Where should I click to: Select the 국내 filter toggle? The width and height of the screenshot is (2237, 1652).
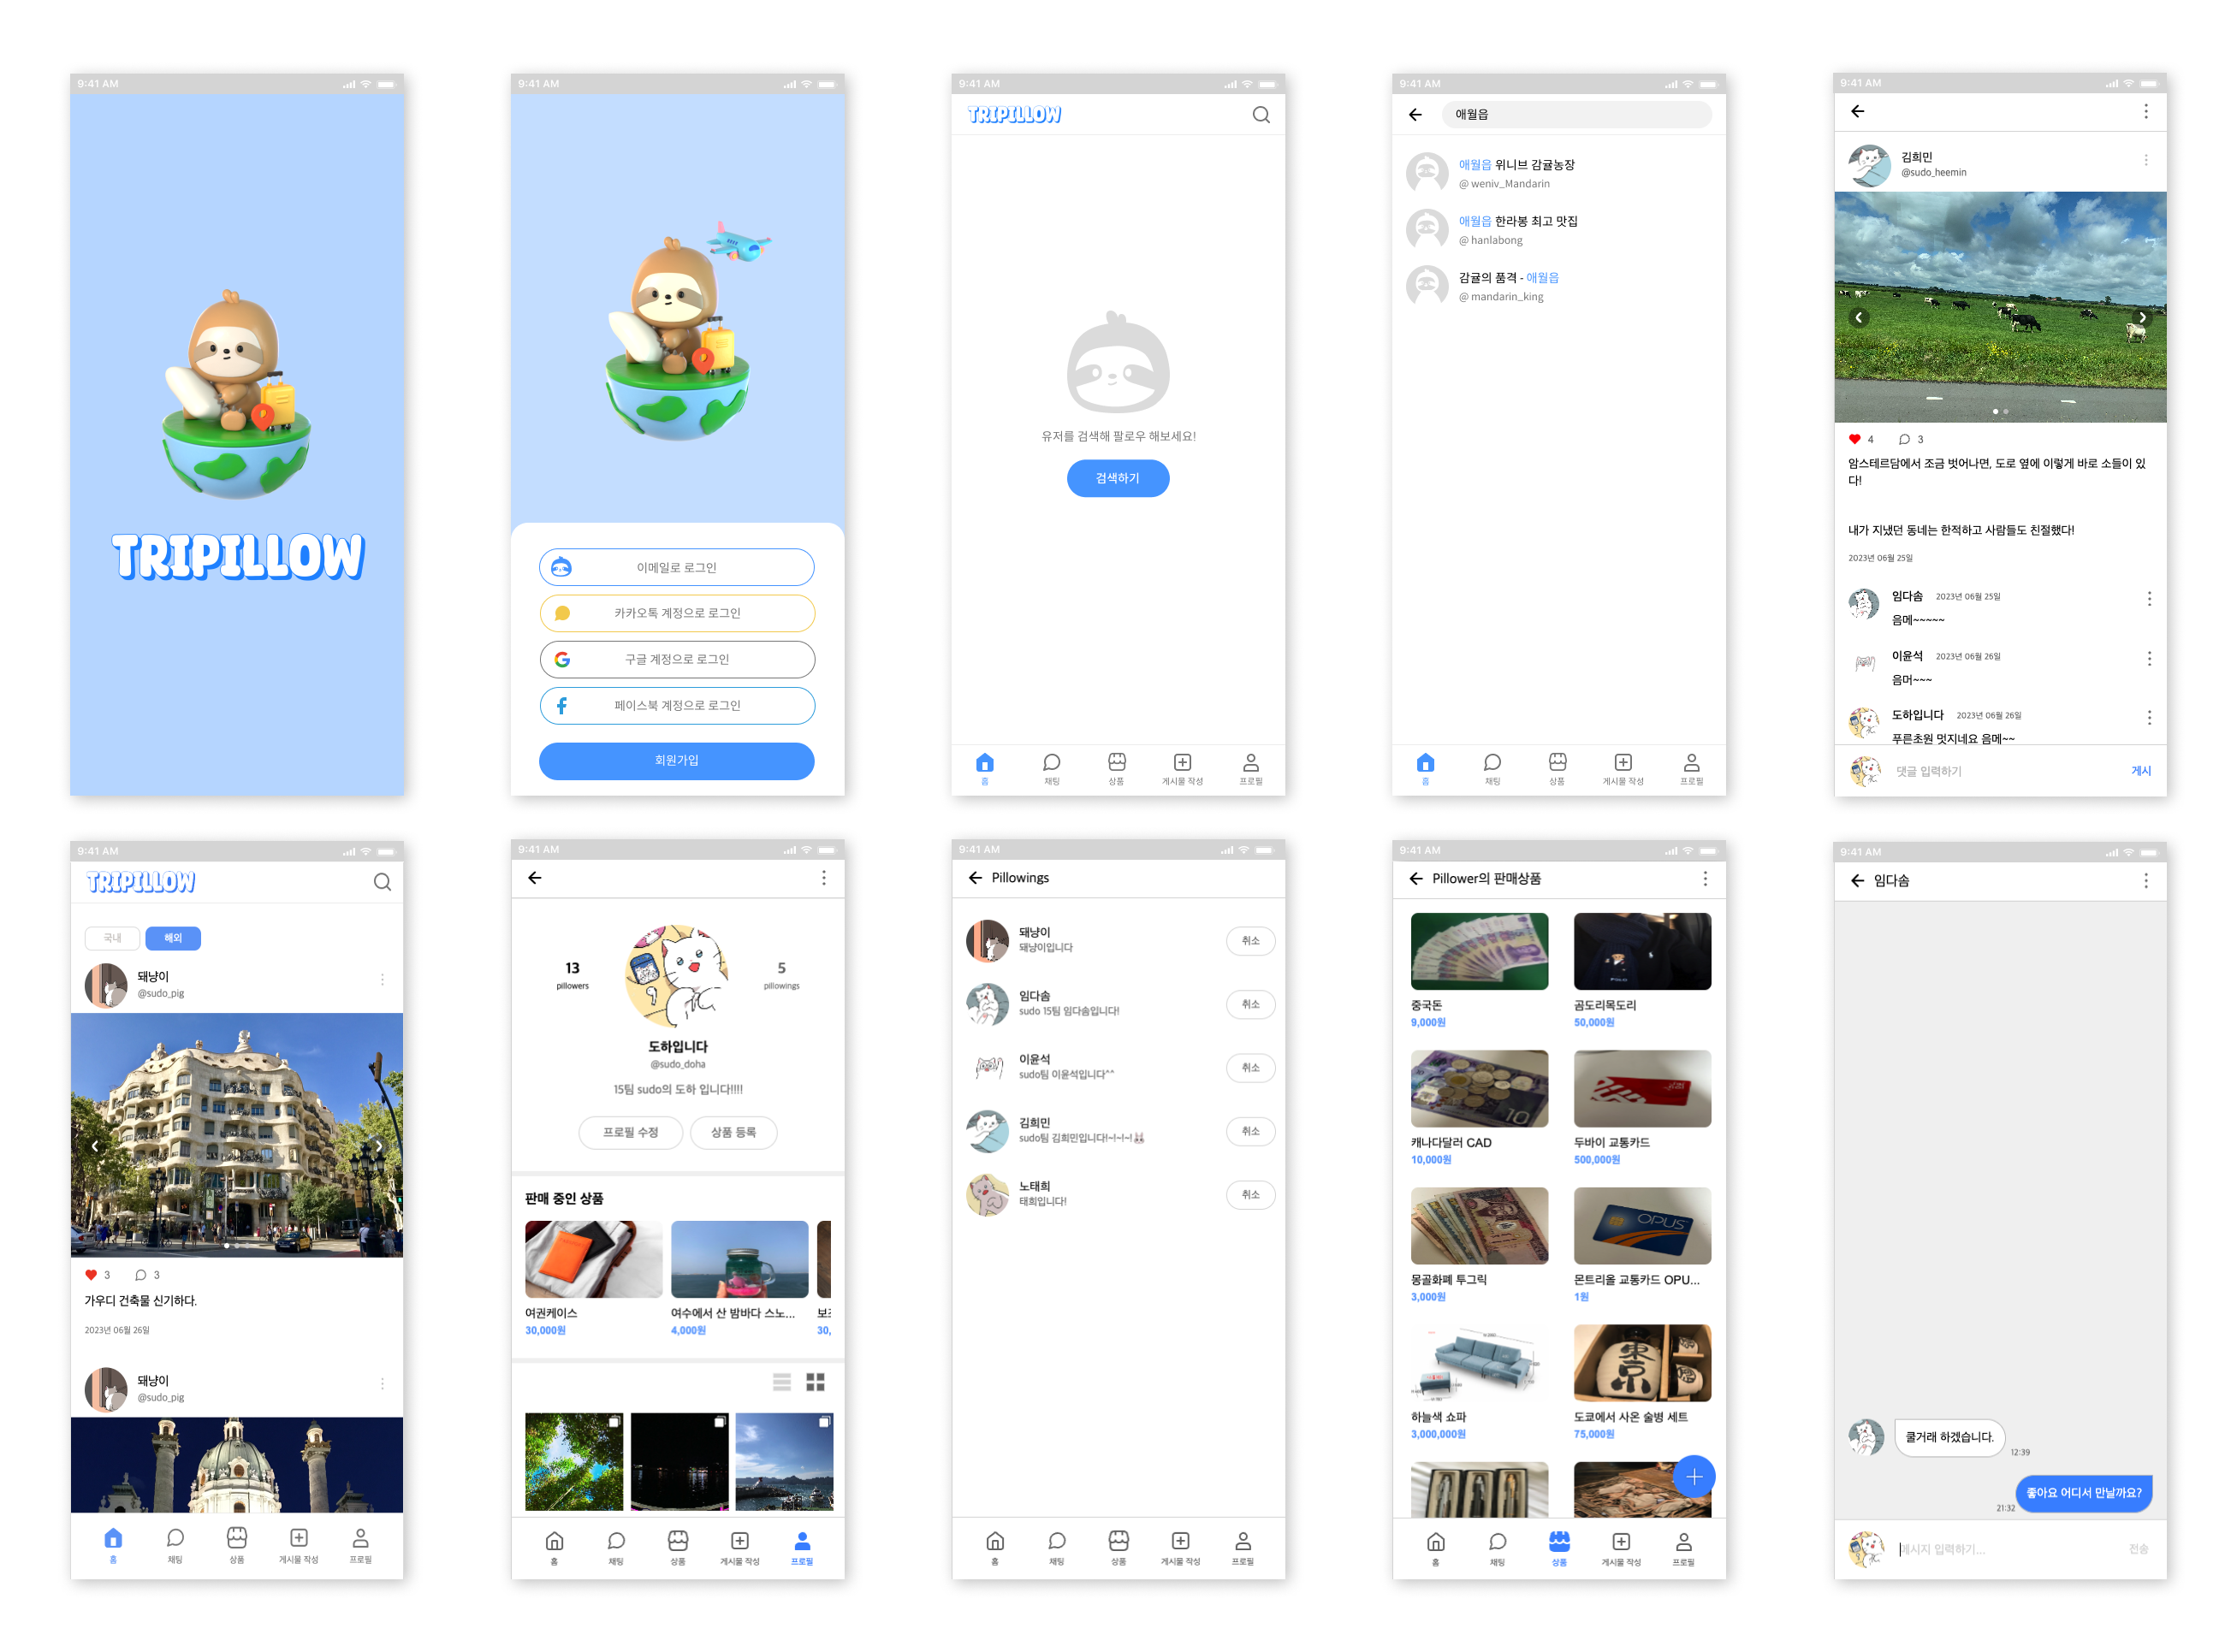112,938
